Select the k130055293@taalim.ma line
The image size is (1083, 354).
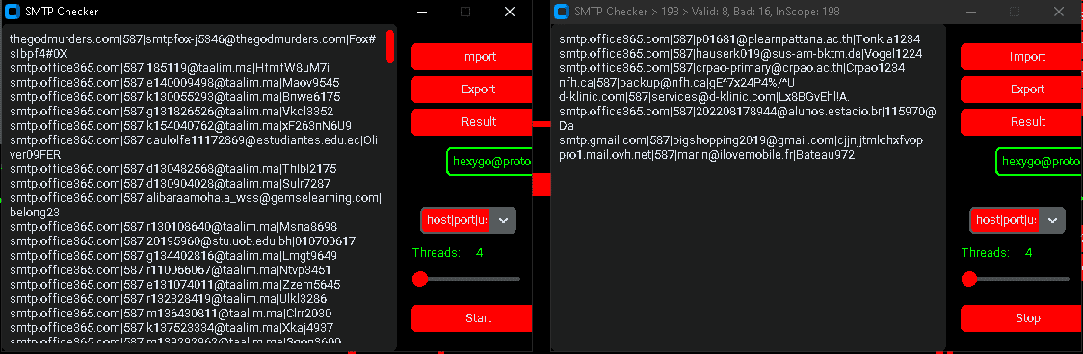(174, 96)
